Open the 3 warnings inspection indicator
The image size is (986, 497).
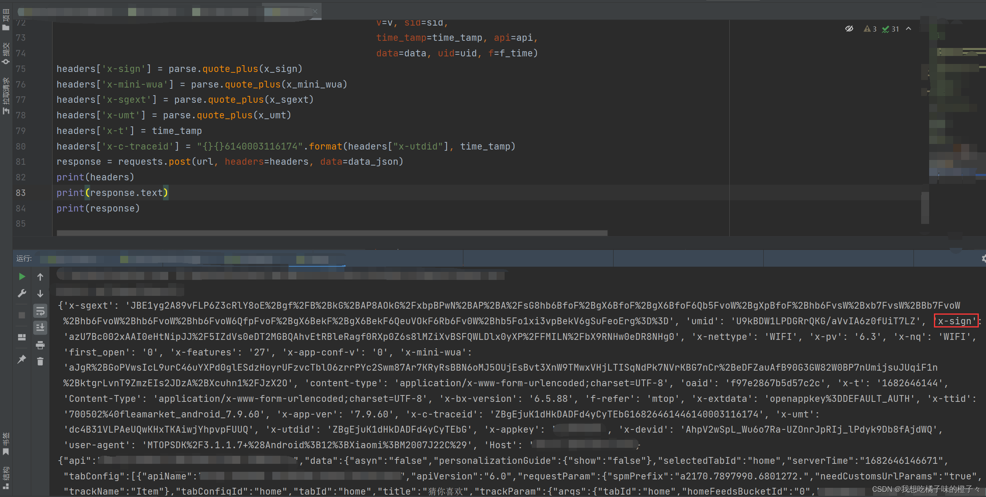point(870,29)
